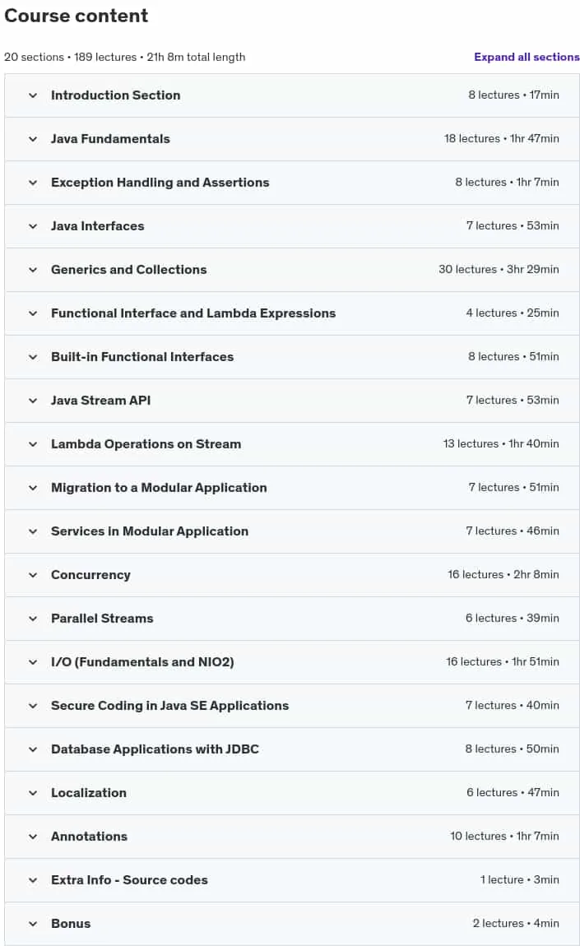
Task: Click the Concurrency section chevron icon
Action: point(33,575)
